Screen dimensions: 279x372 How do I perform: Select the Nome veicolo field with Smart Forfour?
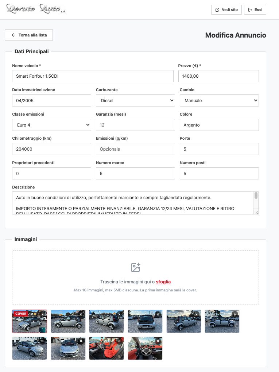(93, 76)
